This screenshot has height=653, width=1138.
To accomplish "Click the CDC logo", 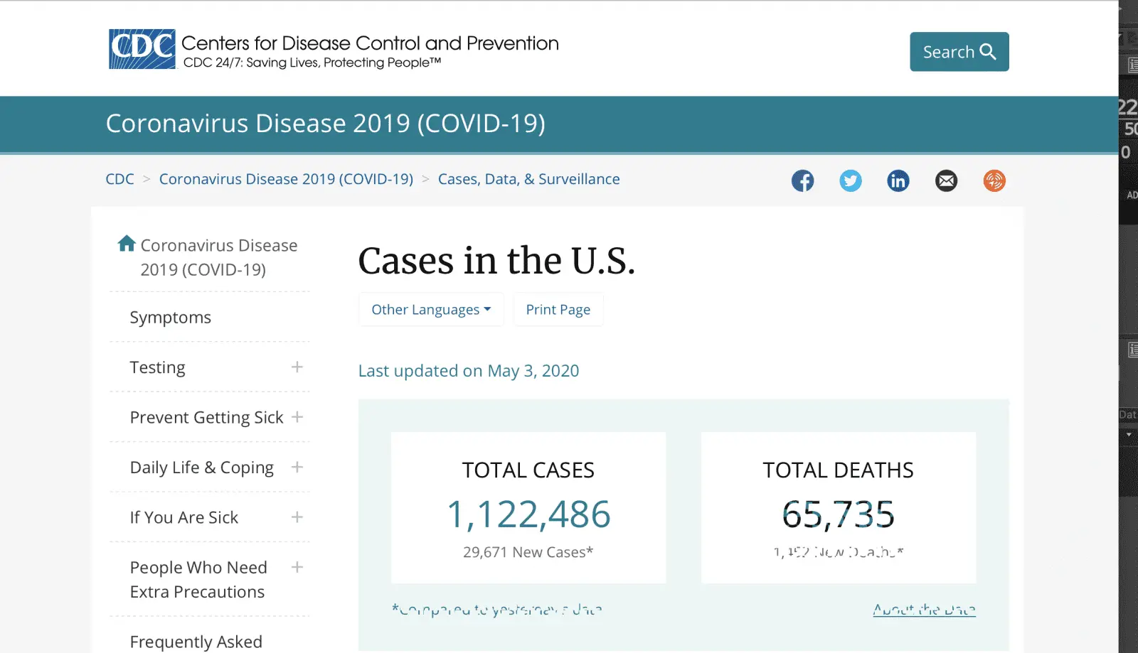I will (142, 49).
